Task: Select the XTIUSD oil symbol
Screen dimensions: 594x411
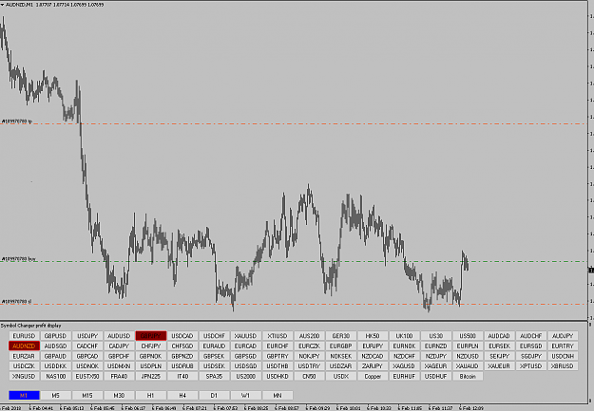Action: [x=278, y=336]
